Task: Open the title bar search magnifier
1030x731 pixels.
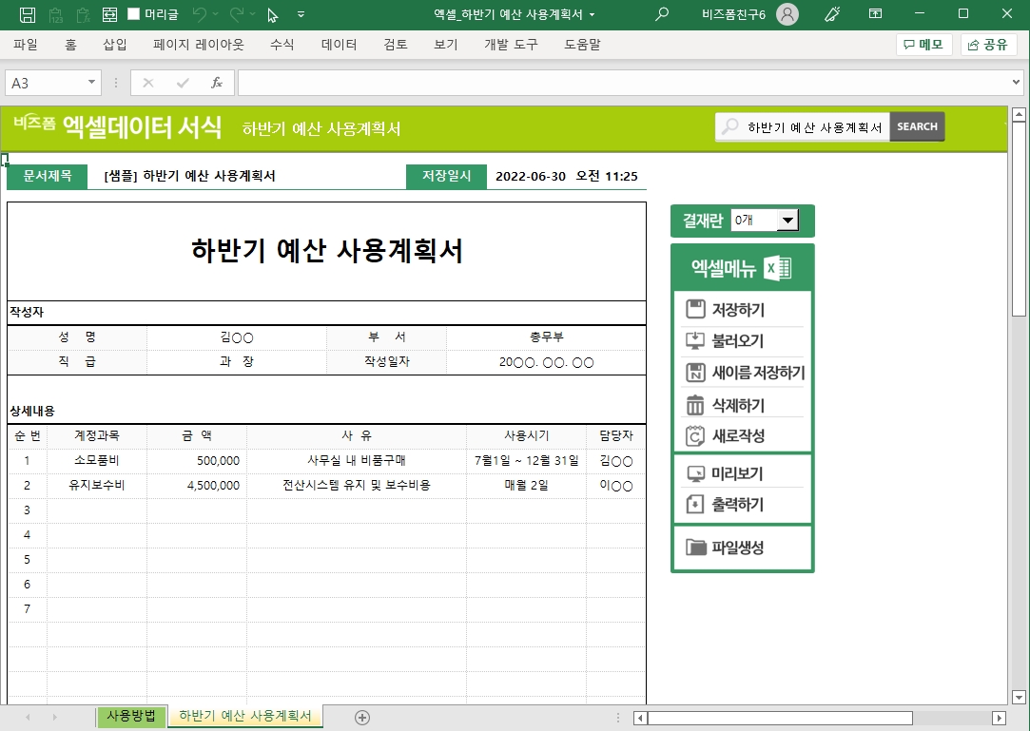Action: (x=662, y=14)
